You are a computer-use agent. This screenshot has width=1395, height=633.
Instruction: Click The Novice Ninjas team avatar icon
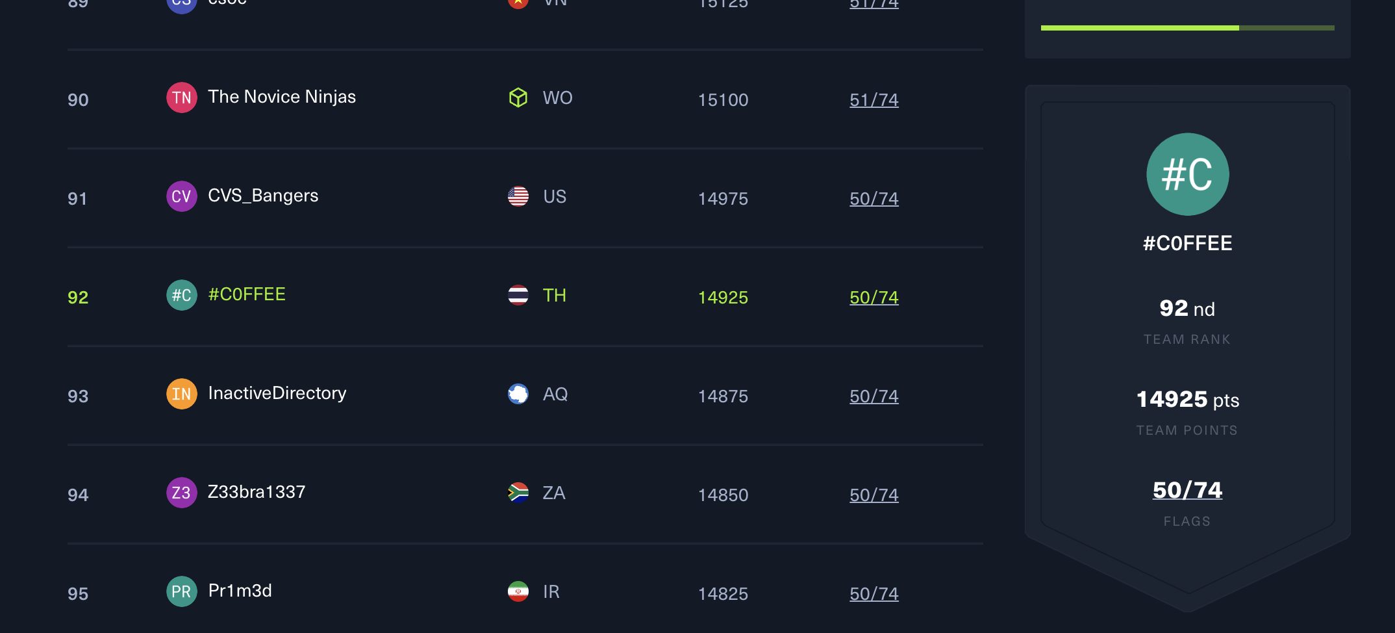[x=181, y=97]
